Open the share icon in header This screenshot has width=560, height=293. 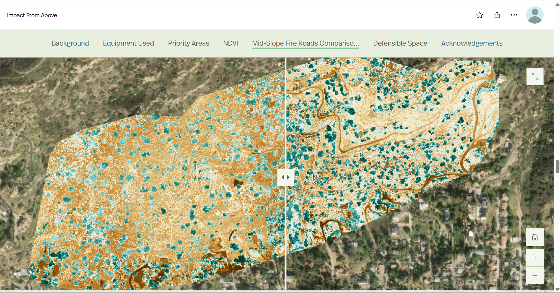[x=497, y=15]
